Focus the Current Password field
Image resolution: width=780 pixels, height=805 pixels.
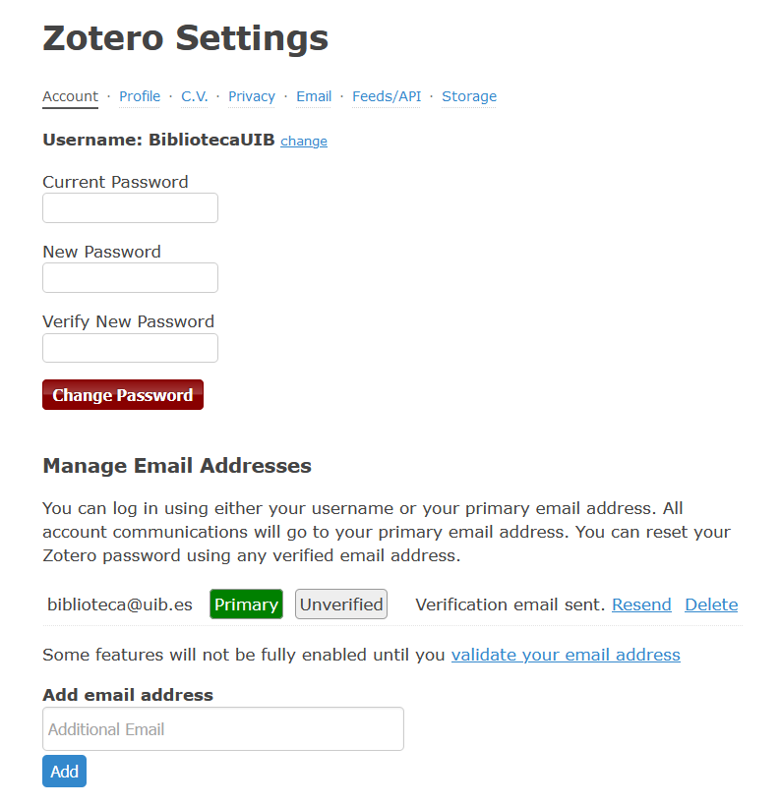[x=130, y=208]
